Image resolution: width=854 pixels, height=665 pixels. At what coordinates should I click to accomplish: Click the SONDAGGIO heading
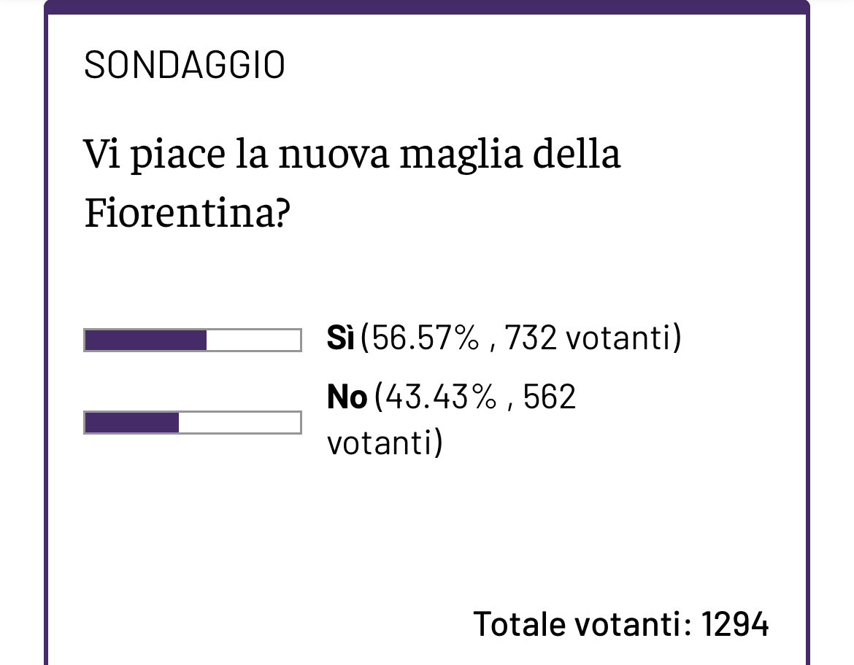click(185, 66)
